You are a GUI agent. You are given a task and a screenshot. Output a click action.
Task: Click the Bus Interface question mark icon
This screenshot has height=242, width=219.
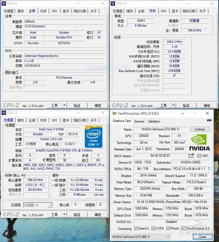[x=209, y=169]
